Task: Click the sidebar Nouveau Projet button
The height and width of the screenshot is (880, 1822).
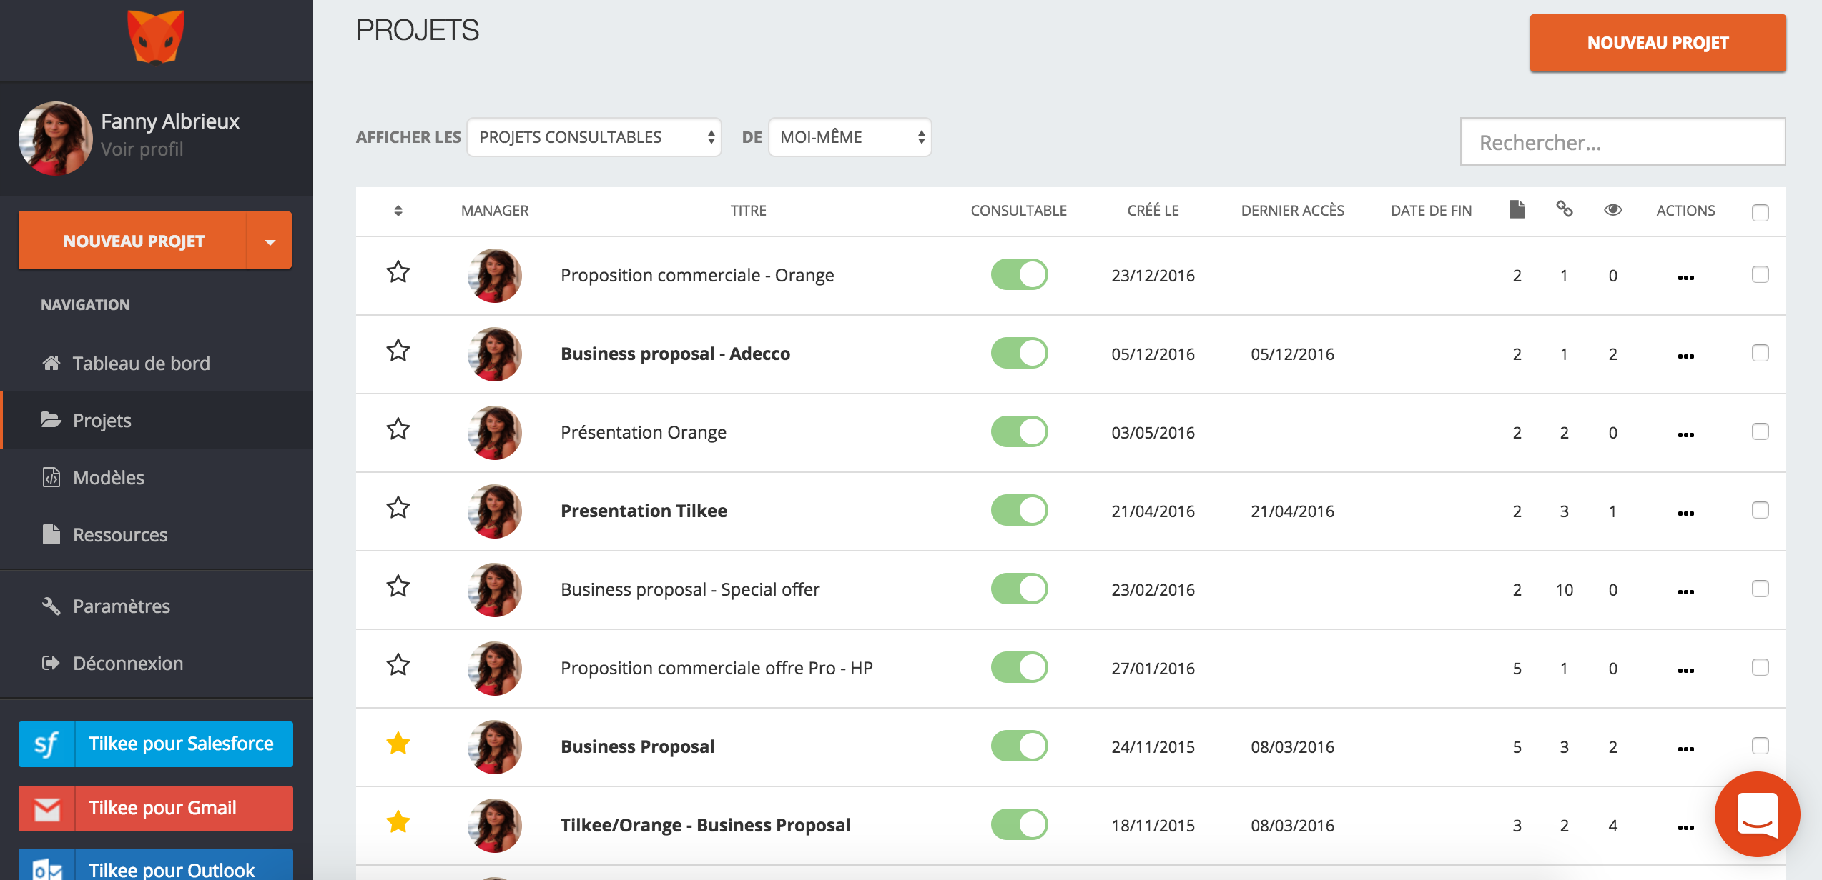Action: pyautogui.click(x=133, y=241)
